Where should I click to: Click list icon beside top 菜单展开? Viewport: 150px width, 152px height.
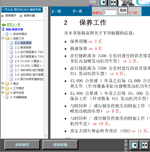tap(2, 16)
